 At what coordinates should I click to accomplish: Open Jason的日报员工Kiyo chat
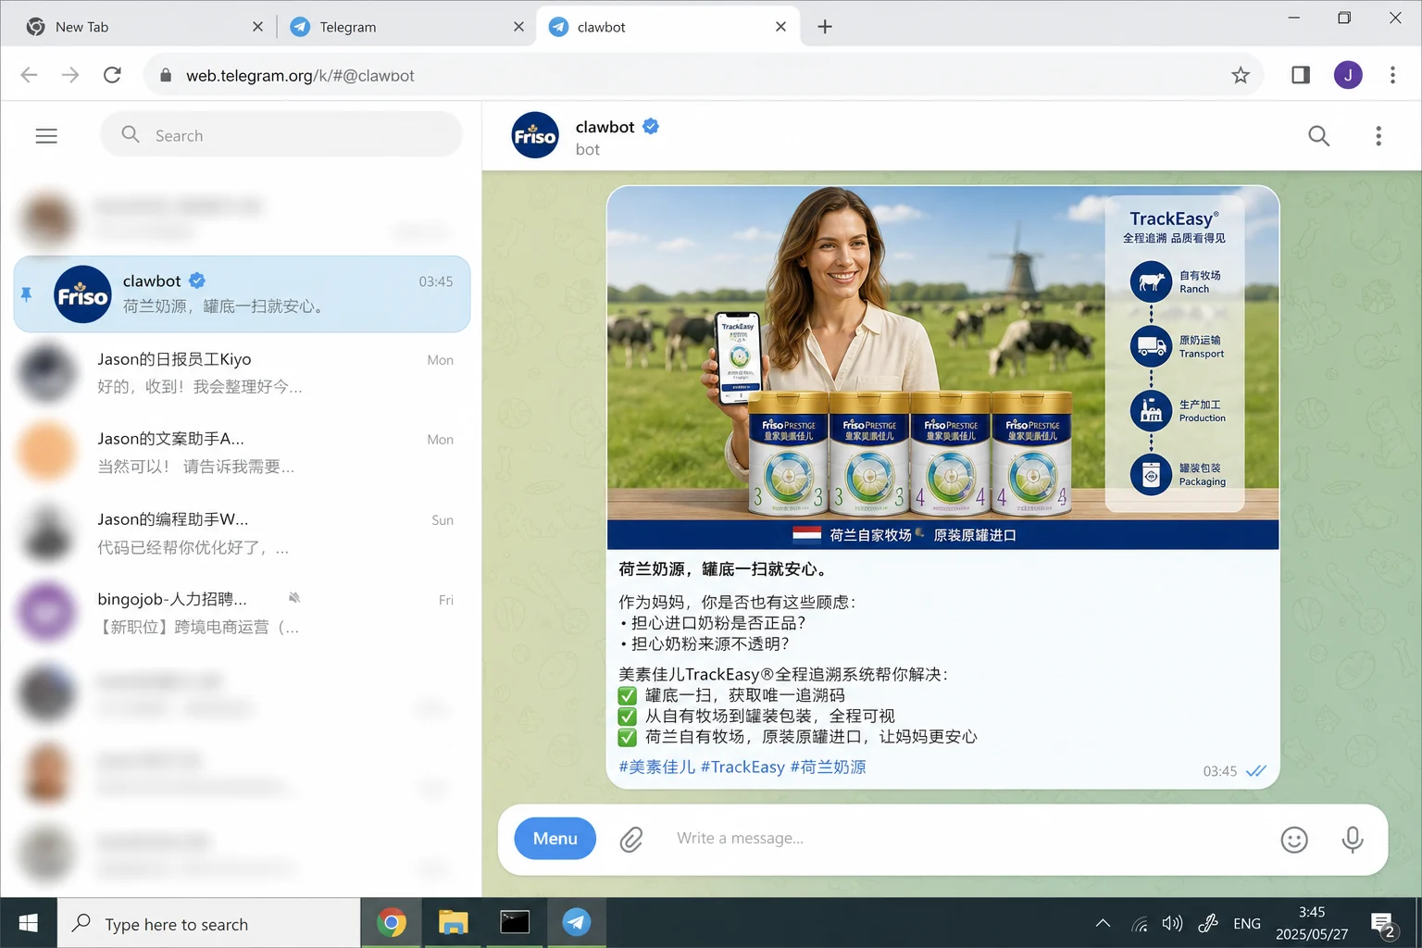click(x=242, y=373)
